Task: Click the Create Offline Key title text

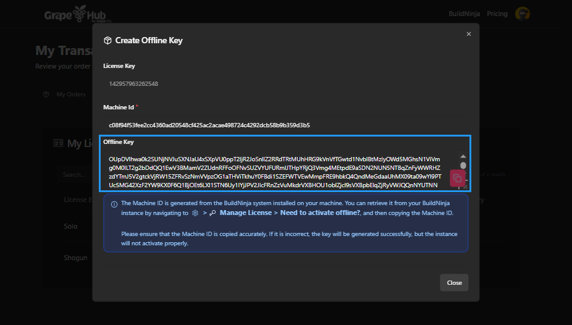Action: [149, 41]
